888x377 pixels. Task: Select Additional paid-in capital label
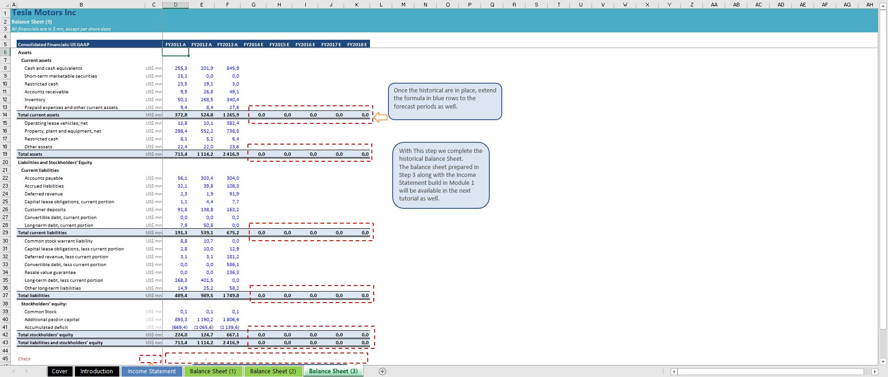pos(52,320)
